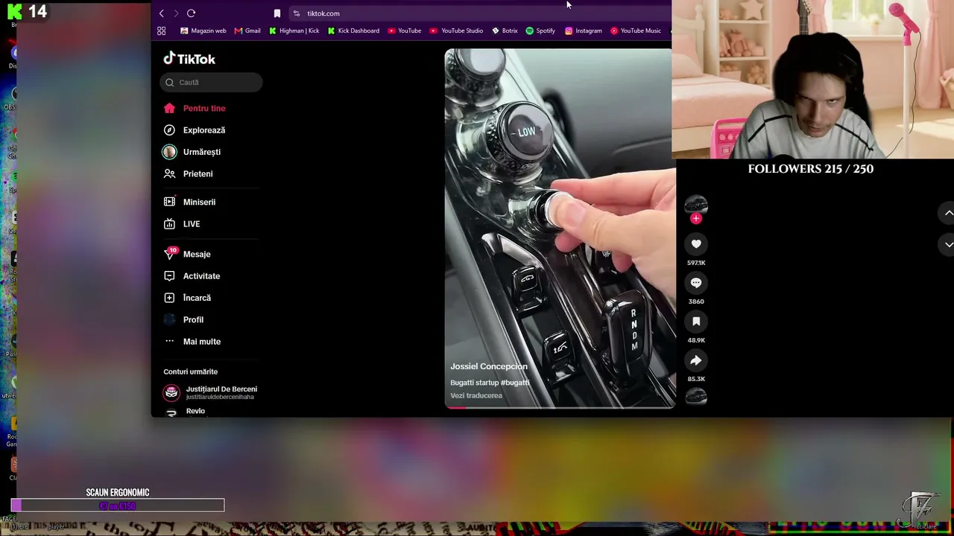
Task: Open the Gmail bookmark
Action: point(247,31)
